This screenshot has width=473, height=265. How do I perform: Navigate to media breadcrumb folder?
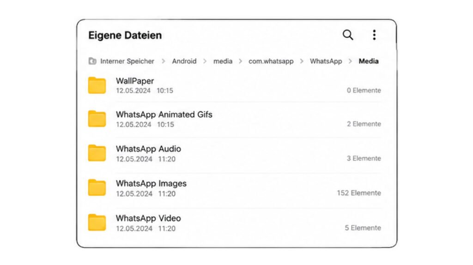[x=223, y=61]
